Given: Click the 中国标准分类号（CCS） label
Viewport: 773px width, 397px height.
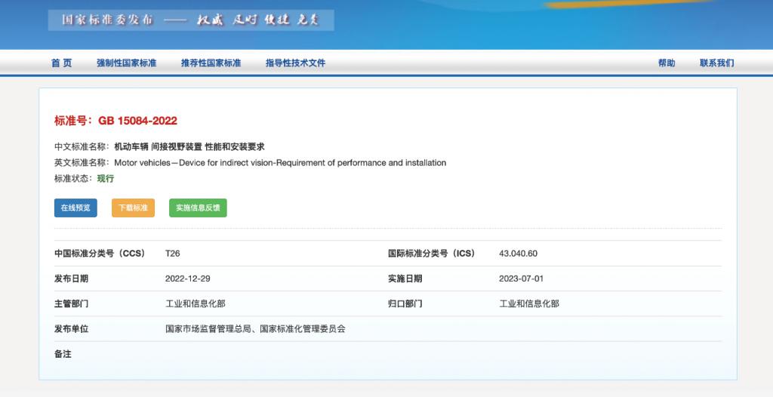Looking at the screenshot, I should [x=100, y=254].
